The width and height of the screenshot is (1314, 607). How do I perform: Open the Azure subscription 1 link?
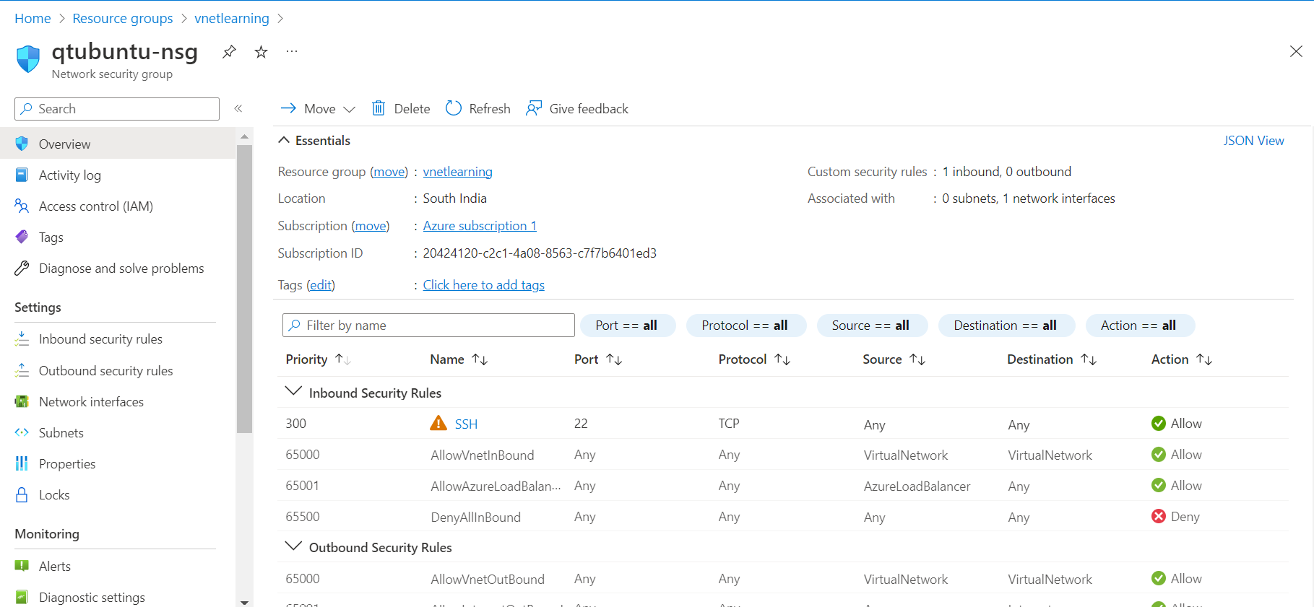480,226
